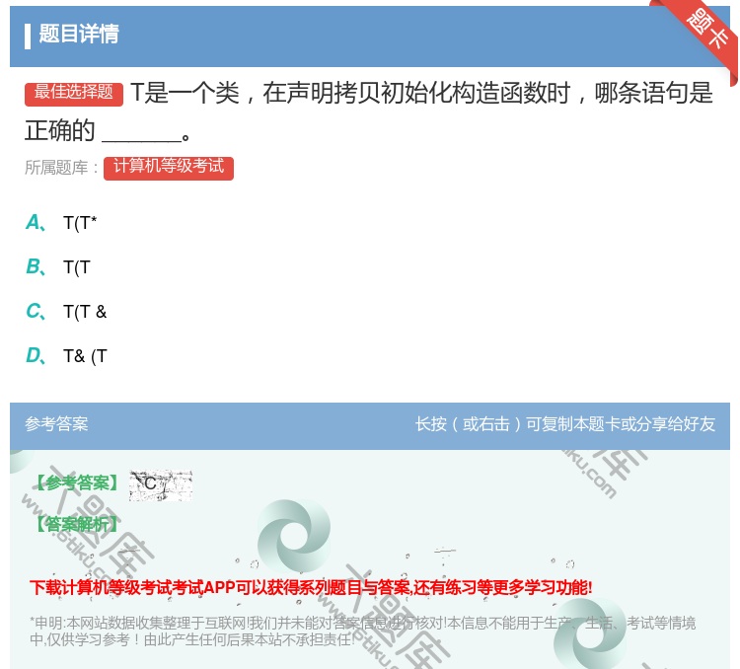
Task: Click the red 下载计算机等级考试考试APP promo line
Action: click(311, 587)
